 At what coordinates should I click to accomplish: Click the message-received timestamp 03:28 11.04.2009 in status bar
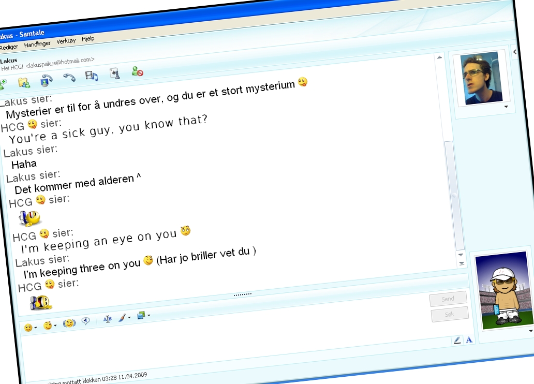[x=124, y=377]
